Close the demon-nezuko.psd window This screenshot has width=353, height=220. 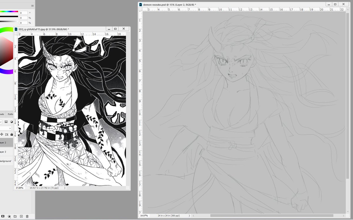[x=344, y=4]
